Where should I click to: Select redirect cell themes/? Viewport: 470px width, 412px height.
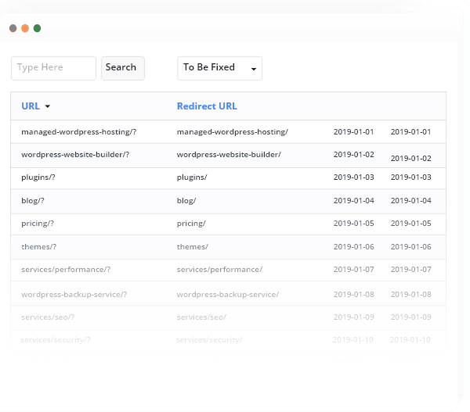pos(193,247)
